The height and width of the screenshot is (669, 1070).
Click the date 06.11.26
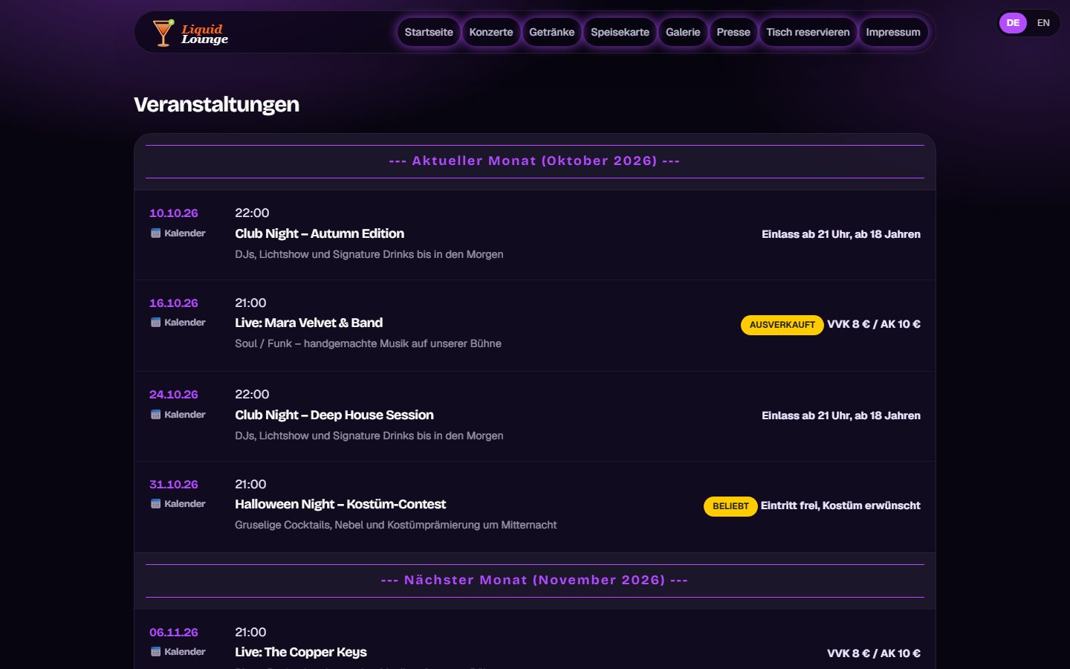[x=174, y=633]
